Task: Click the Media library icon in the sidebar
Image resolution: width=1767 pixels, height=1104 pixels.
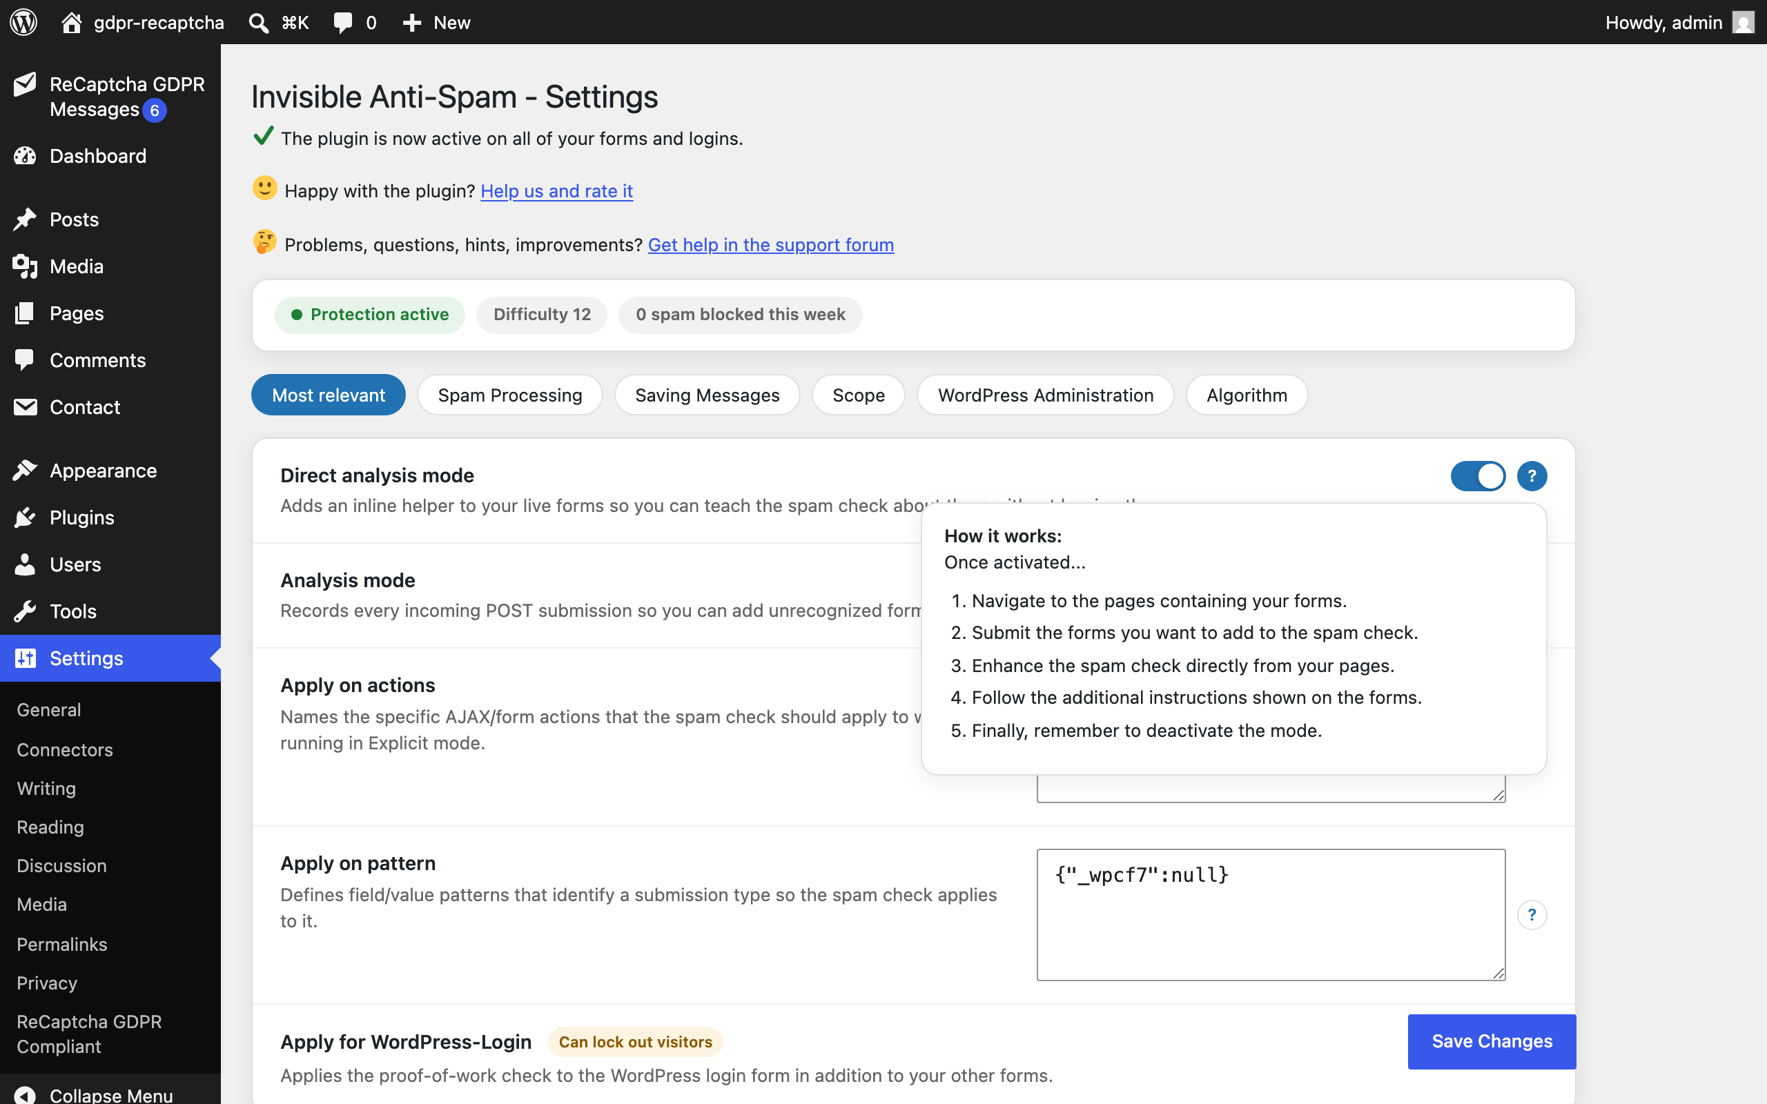Action: [x=25, y=266]
